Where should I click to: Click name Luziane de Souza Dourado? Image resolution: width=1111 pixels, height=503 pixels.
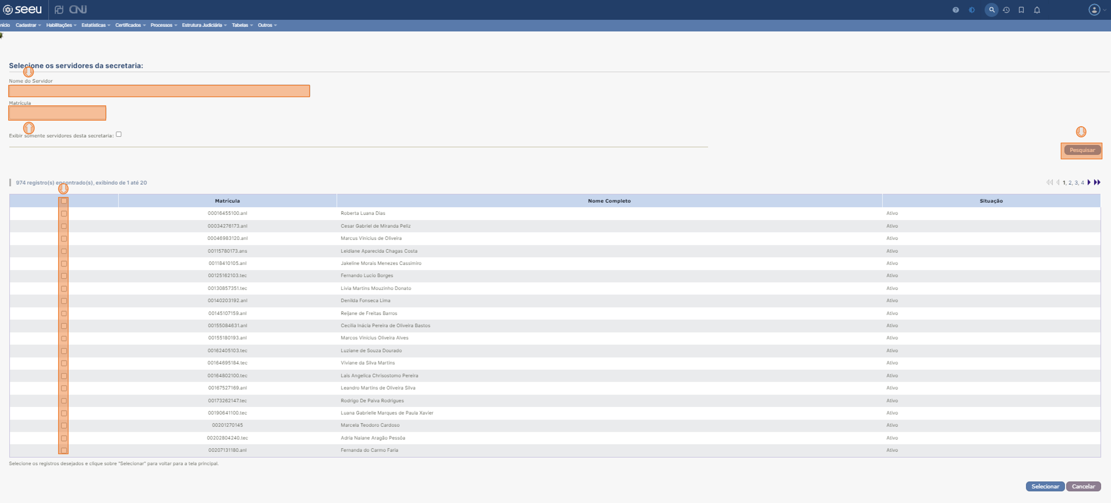click(371, 350)
